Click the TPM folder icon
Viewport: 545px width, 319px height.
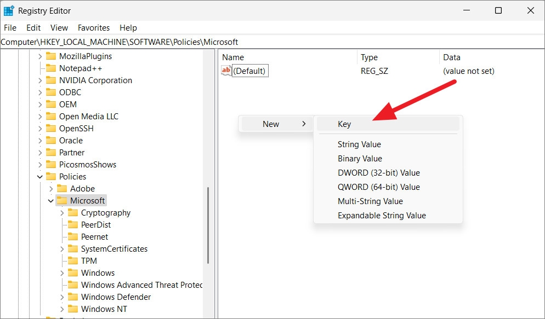click(x=73, y=260)
